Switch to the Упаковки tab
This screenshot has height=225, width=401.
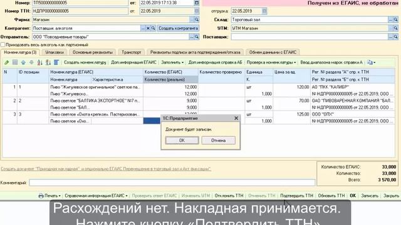pos(55,52)
